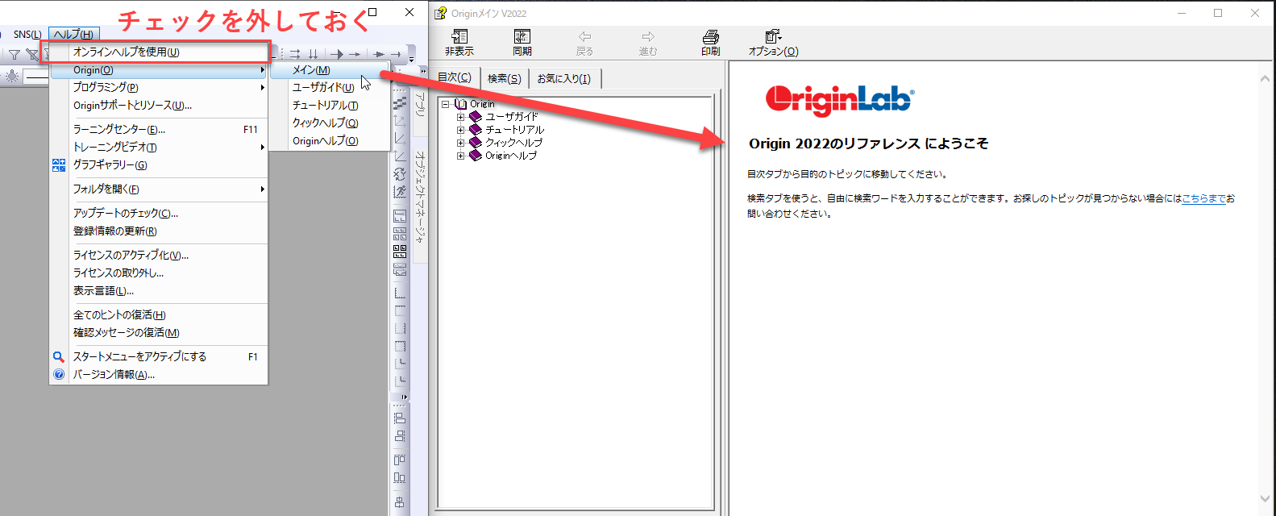Open the プログラミング(P) submenu

158,87
